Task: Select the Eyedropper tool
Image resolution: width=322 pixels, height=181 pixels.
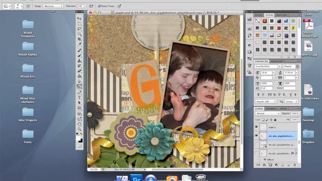Action: [x=79, y=44]
